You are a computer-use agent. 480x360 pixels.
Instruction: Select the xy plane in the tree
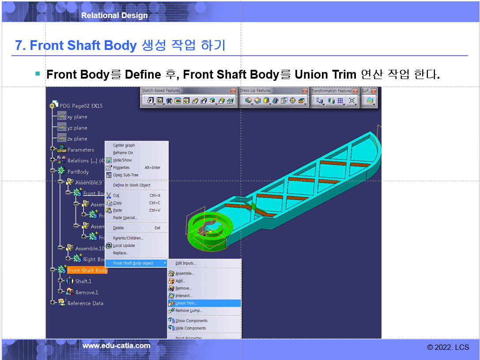click(x=77, y=117)
